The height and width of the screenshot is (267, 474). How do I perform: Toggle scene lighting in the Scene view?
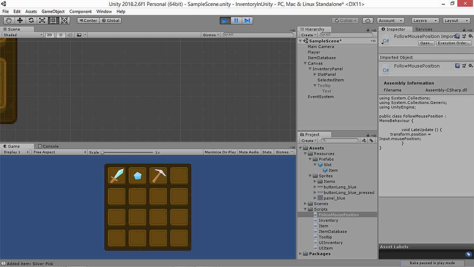pyautogui.click(x=61, y=34)
